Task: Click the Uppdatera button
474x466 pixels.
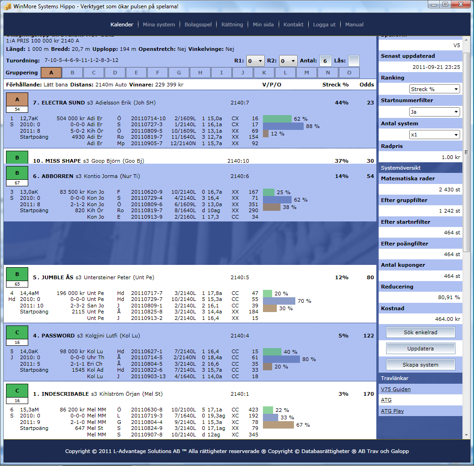Action: (420, 349)
